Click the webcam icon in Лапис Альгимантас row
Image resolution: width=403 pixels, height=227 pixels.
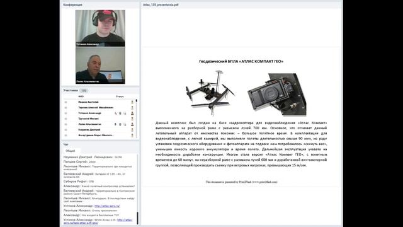pyautogui.click(x=120, y=124)
